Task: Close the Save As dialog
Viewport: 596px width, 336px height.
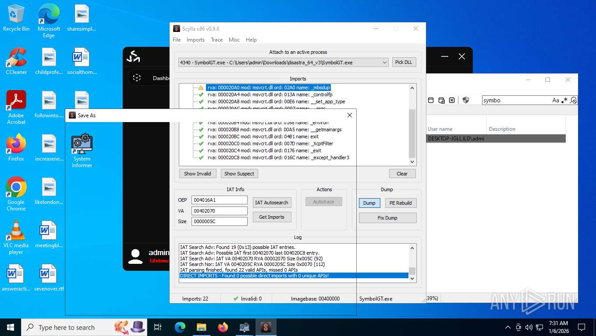Action: click(349, 115)
